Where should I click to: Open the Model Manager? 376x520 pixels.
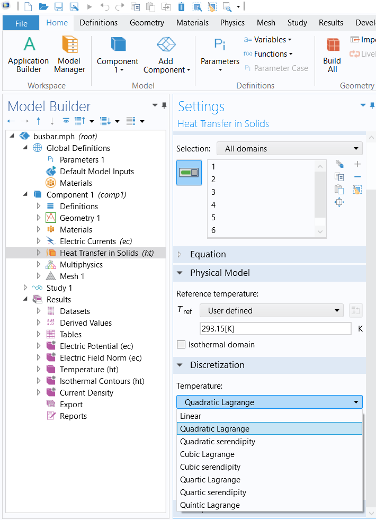(69, 55)
